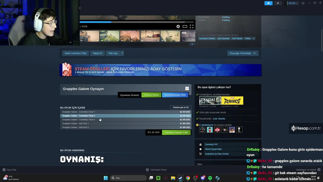Click the Yok Say button

coord(113,53)
